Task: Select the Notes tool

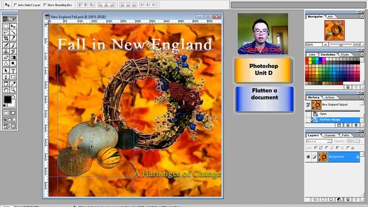Action: pos(6,84)
